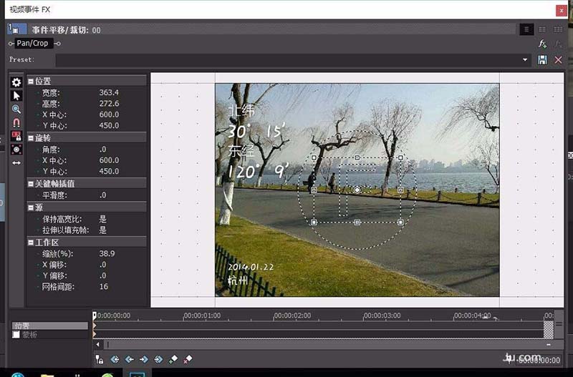Enable the 蒙板 checkbox
This screenshot has height=377, width=573.
[x=16, y=335]
